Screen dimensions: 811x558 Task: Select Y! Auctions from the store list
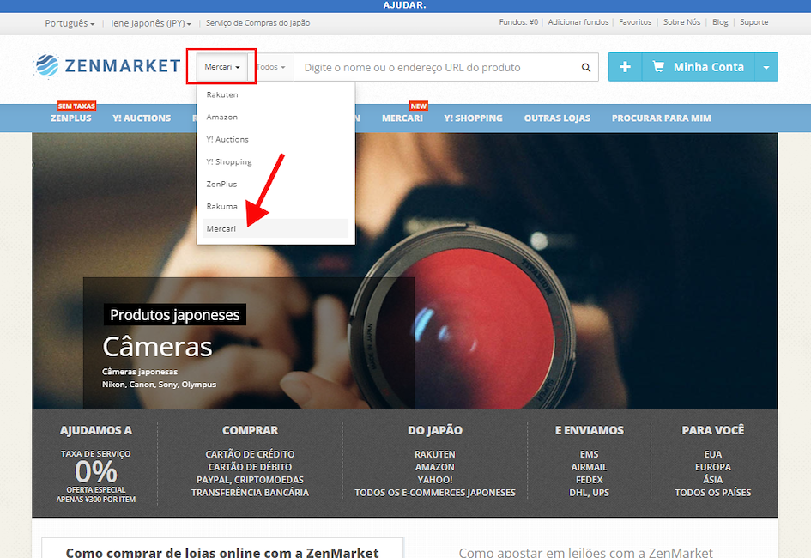pos(275,139)
